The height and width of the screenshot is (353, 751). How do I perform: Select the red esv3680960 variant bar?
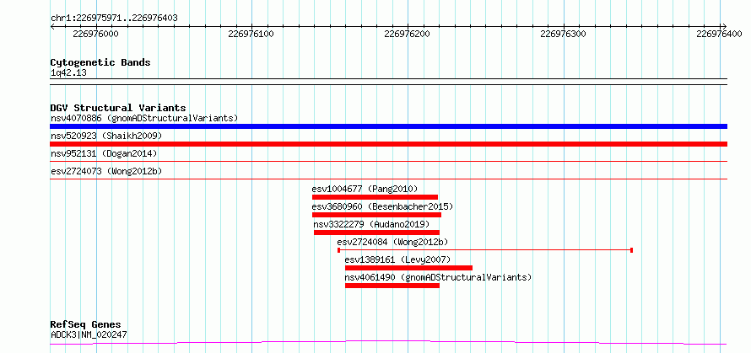376,215
